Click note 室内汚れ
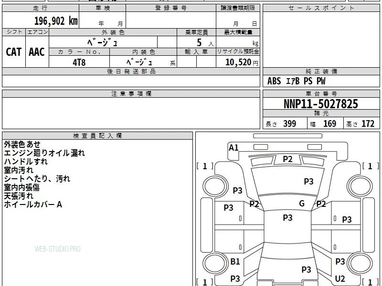Viewport: 382px width, 286px height. [x=19, y=170]
